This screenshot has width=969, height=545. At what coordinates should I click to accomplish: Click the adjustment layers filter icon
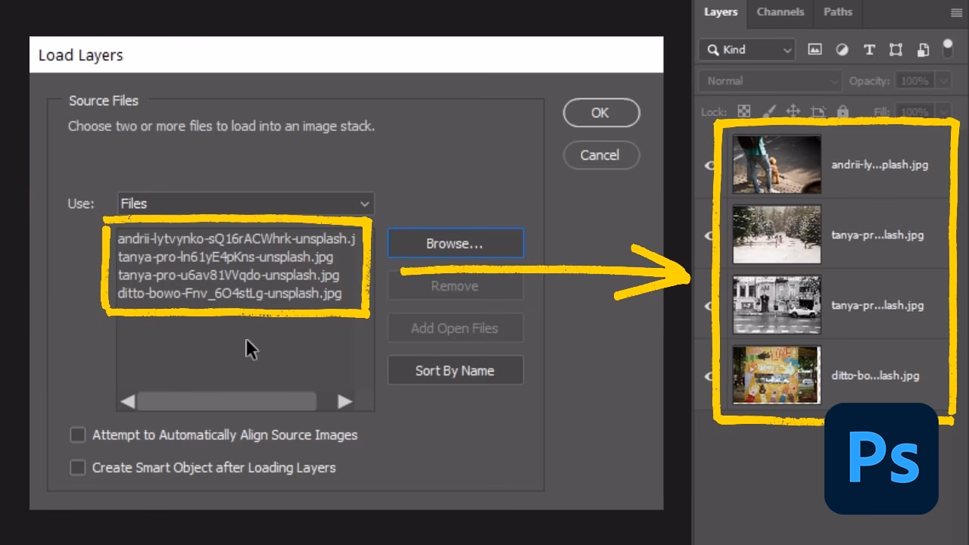point(842,49)
